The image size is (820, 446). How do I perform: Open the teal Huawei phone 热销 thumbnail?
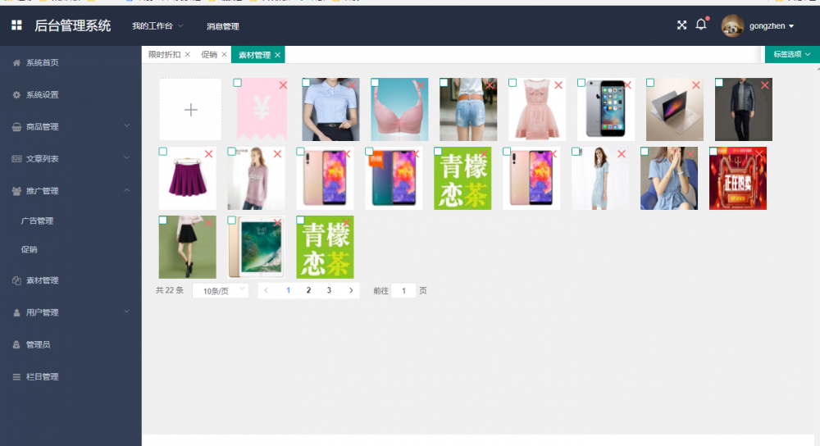click(394, 178)
